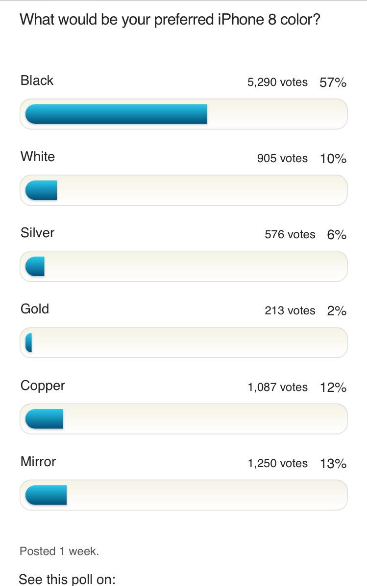
Task: Select the Black option label
Action: pyautogui.click(x=37, y=81)
